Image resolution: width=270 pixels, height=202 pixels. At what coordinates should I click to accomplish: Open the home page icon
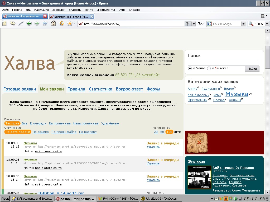tap(53, 23)
